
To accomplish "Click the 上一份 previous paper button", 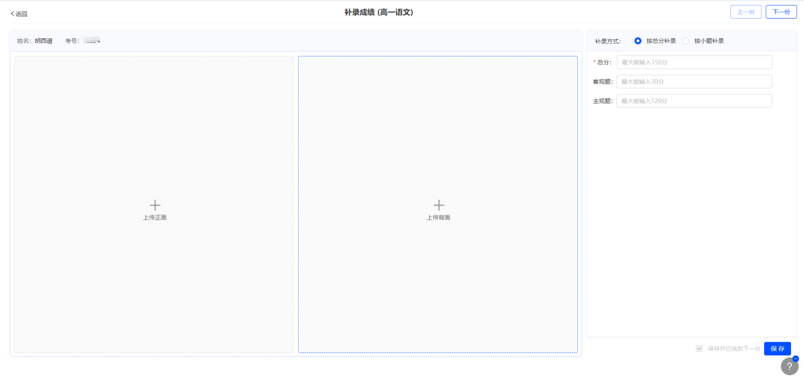I will [746, 12].
